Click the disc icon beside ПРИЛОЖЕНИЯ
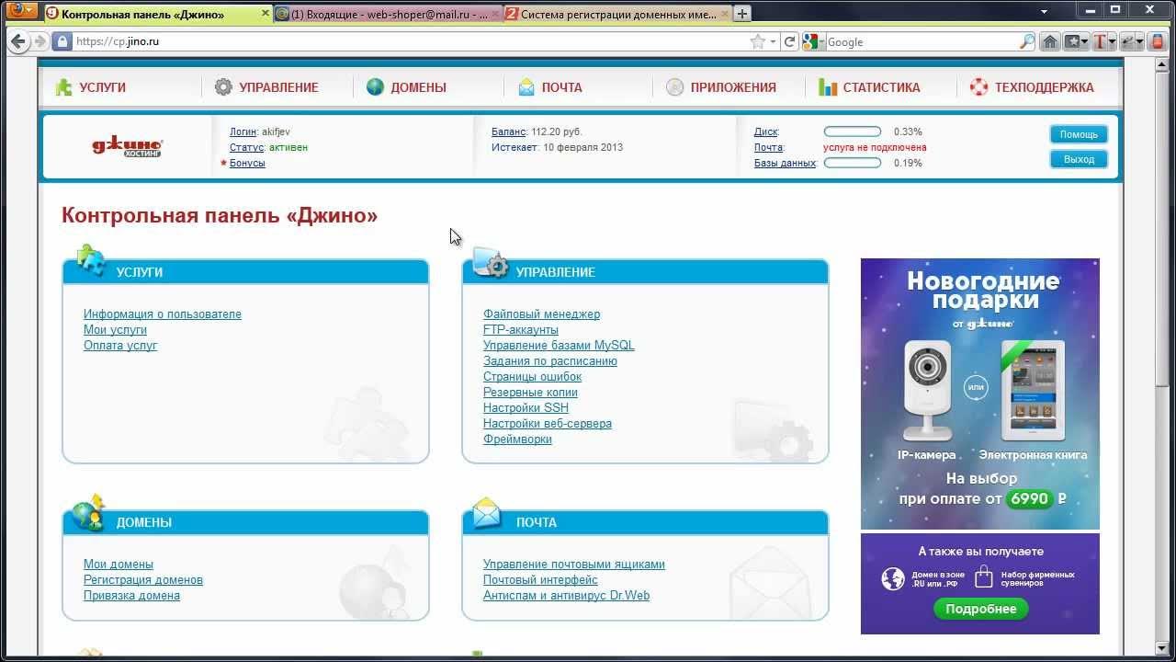1176x662 pixels. (675, 87)
